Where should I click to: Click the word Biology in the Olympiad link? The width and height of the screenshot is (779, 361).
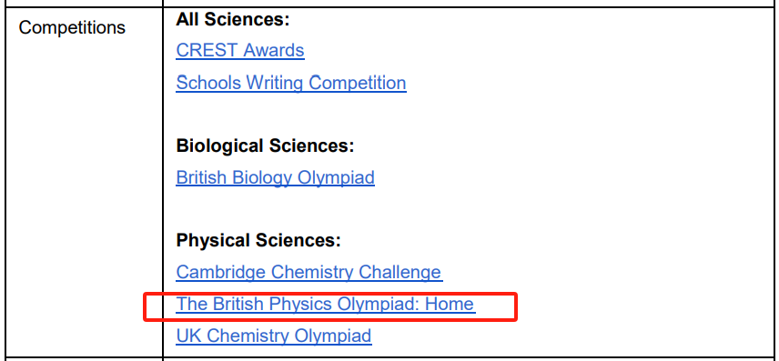[x=255, y=177]
